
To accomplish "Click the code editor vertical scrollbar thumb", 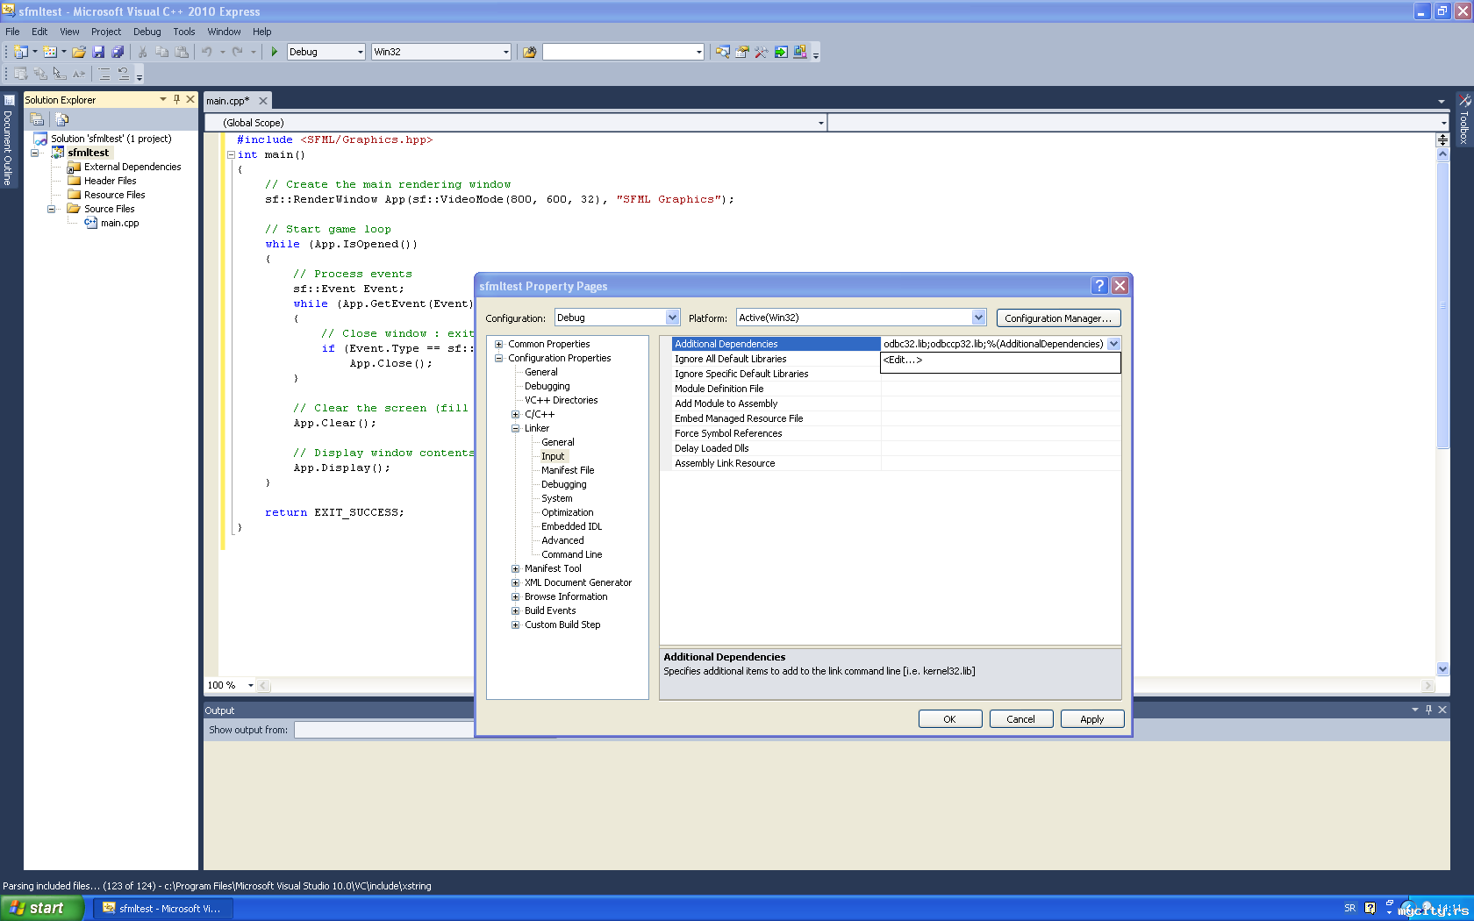I will click(x=1442, y=307).
